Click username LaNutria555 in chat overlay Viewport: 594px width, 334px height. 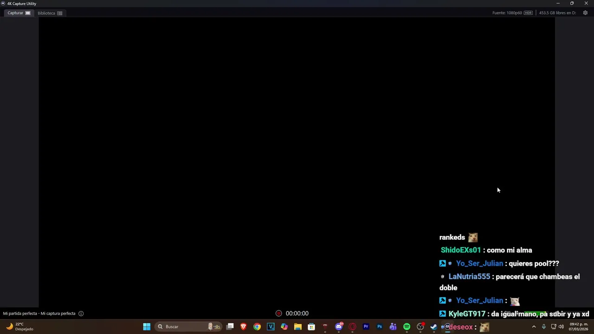pyautogui.click(x=469, y=276)
